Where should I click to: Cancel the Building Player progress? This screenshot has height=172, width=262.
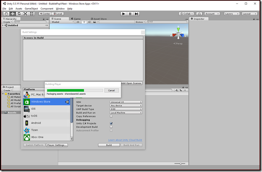click(x=111, y=90)
